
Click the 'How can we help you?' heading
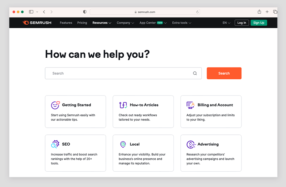pos(98,54)
